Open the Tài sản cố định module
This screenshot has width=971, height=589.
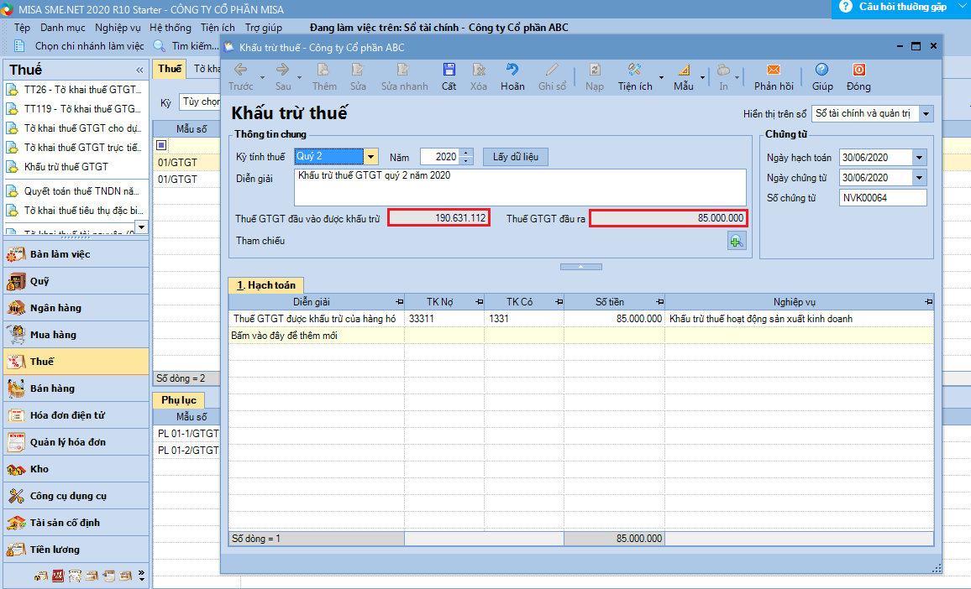[x=76, y=523]
